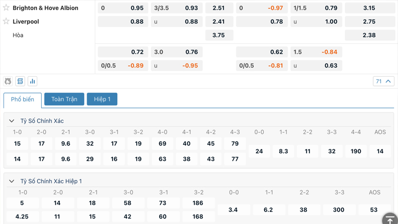Toggle favorite star for Liverpool
This screenshot has height=224, width=398.
[6, 21]
